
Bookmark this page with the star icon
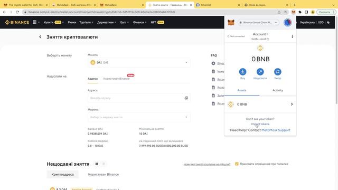pyautogui.click(x=285, y=12)
